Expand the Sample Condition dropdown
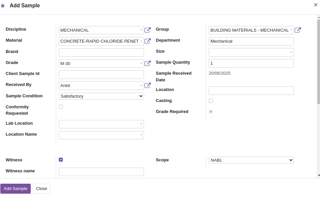 click(x=101, y=96)
